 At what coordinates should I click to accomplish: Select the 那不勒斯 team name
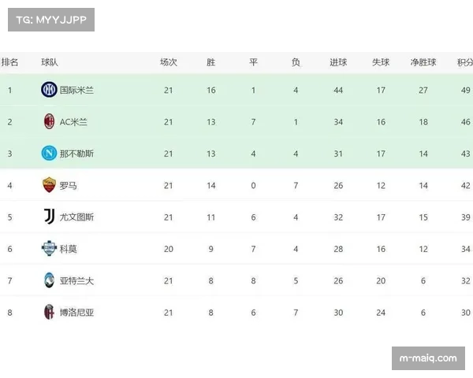[76, 153]
